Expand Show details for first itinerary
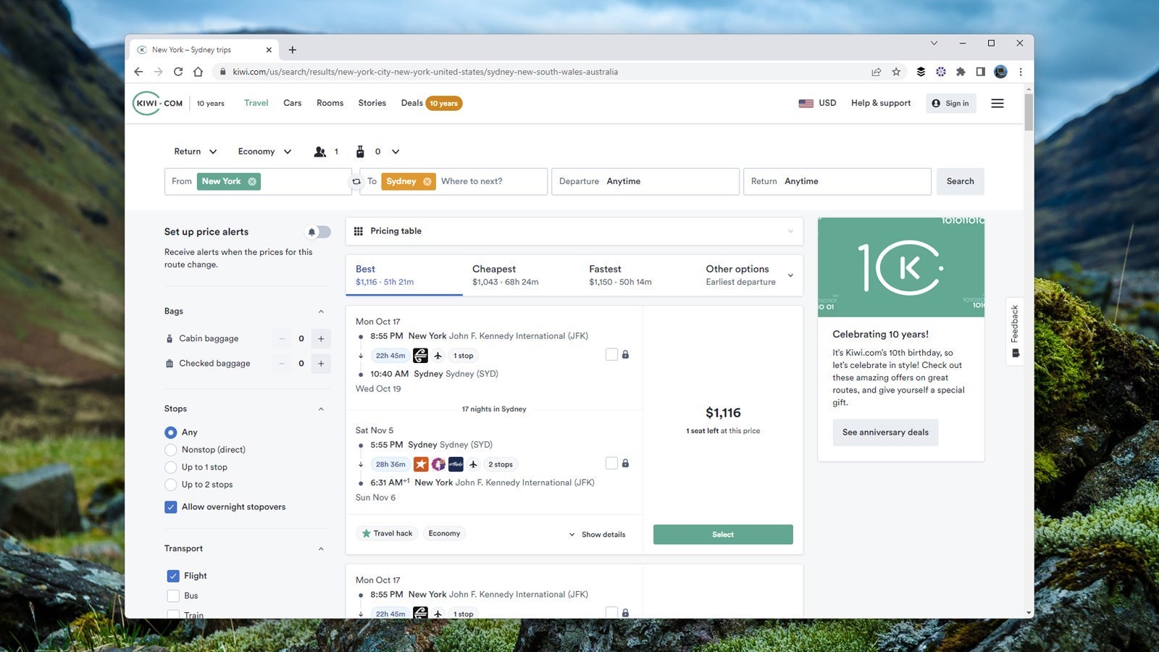The width and height of the screenshot is (1159, 652). (597, 535)
